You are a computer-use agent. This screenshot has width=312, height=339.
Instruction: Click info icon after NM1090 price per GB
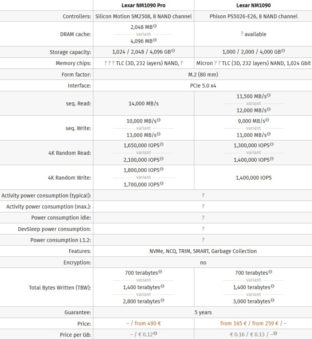[275, 334]
